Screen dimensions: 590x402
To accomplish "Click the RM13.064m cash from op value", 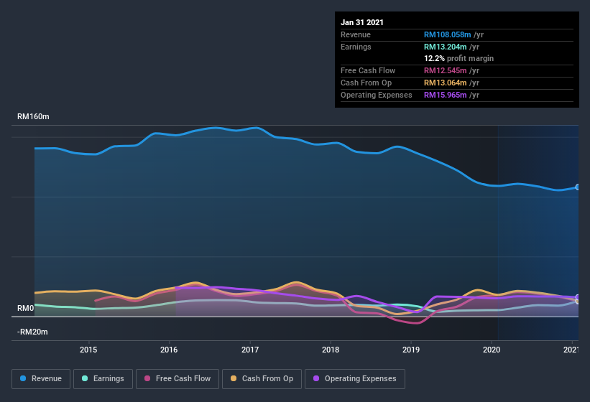I will coord(445,83).
